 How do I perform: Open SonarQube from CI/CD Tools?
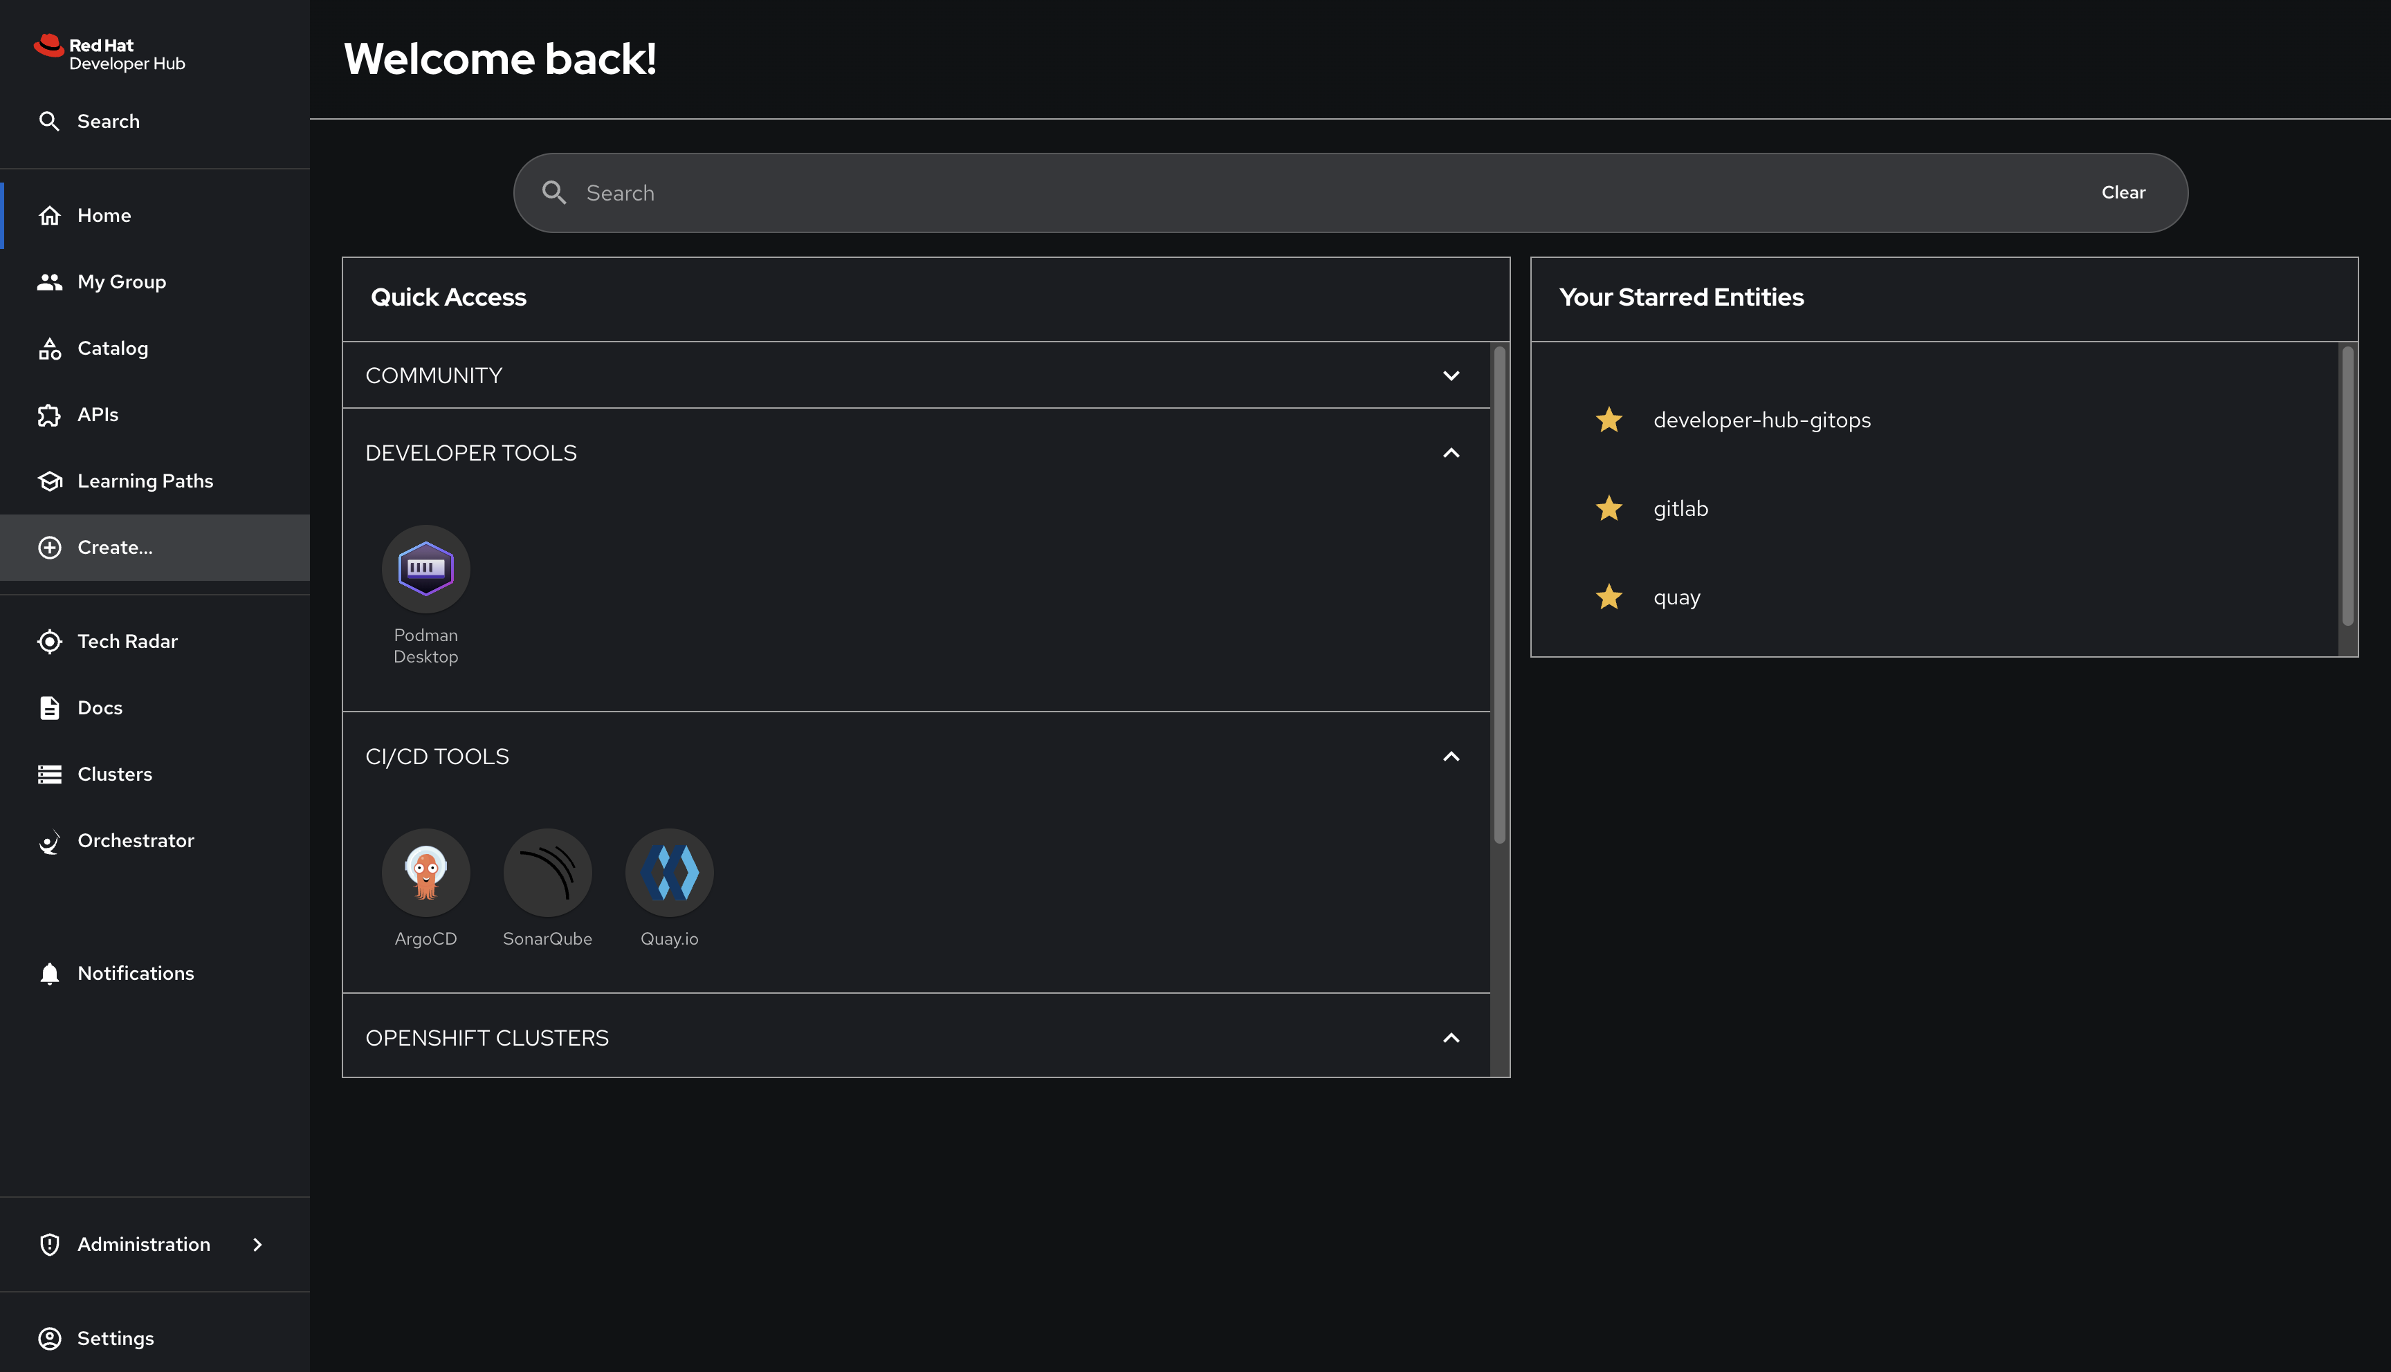coord(547,871)
